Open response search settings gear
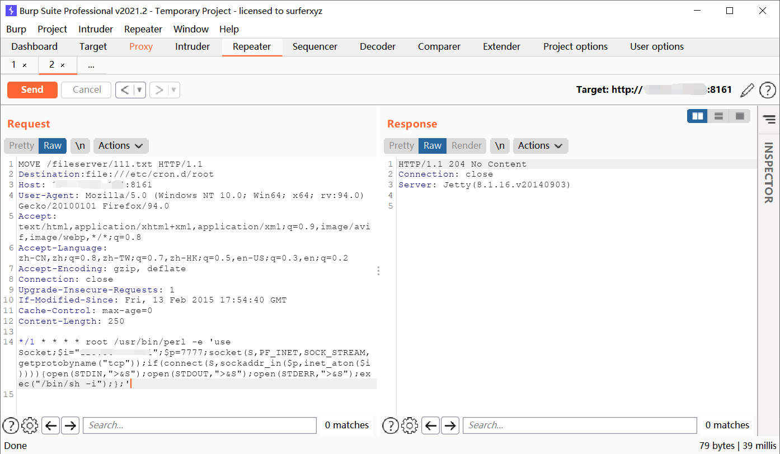The height and width of the screenshot is (454, 780). [410, 425]
